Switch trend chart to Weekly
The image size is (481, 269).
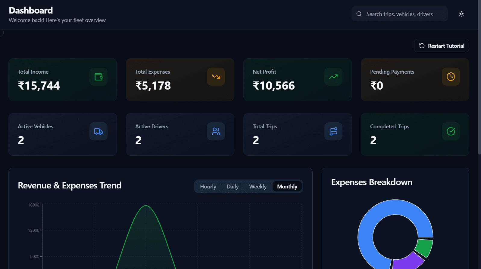click(258, 186)
